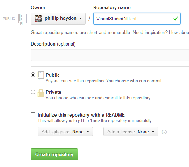Click the Create repository button
189x167 pixels.
(54, 154)
